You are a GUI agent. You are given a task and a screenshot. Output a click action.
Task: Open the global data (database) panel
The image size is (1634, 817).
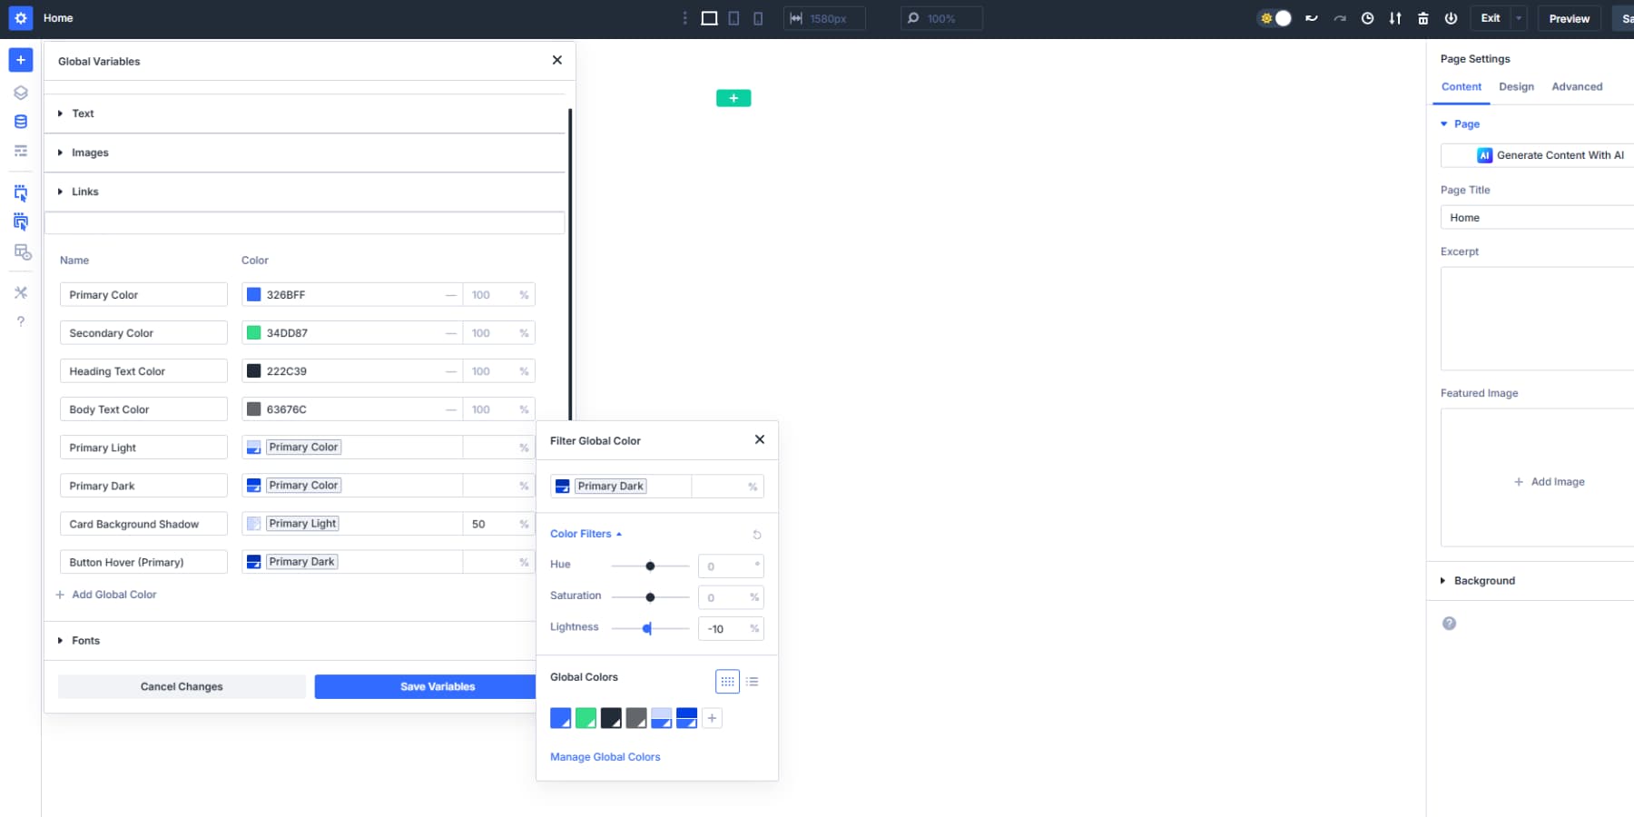20,121
